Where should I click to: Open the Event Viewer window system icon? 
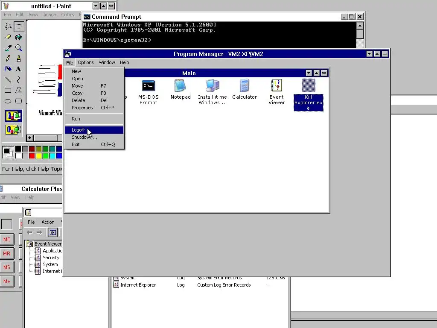(28, 213)
